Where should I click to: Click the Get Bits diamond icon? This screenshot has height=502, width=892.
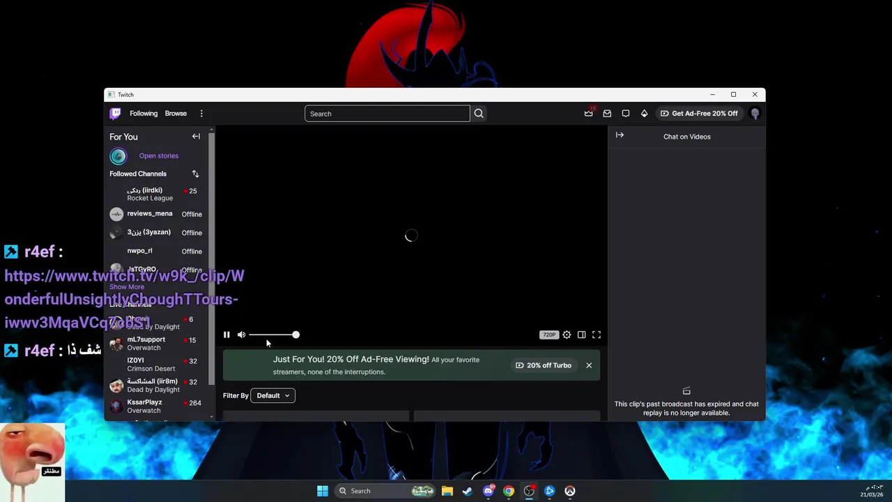coord(644,114)
